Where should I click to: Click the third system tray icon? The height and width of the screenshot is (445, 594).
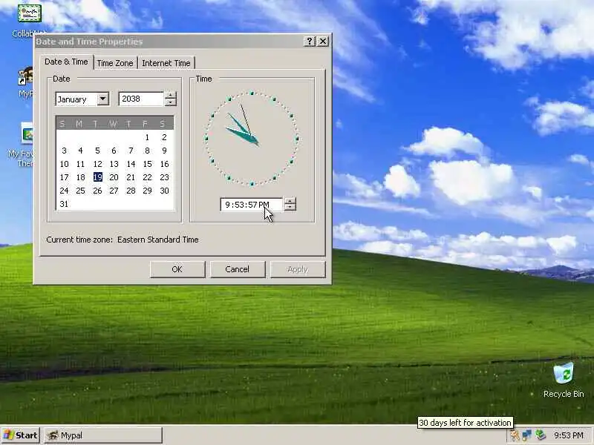pos(541,435)
